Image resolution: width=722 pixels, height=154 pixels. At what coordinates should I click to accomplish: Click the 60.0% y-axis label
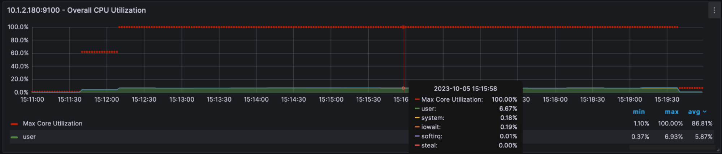point(20,53)
